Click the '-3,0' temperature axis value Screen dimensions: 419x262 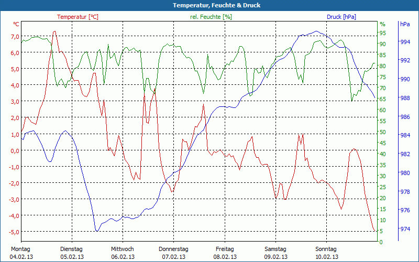click(14, 200)
